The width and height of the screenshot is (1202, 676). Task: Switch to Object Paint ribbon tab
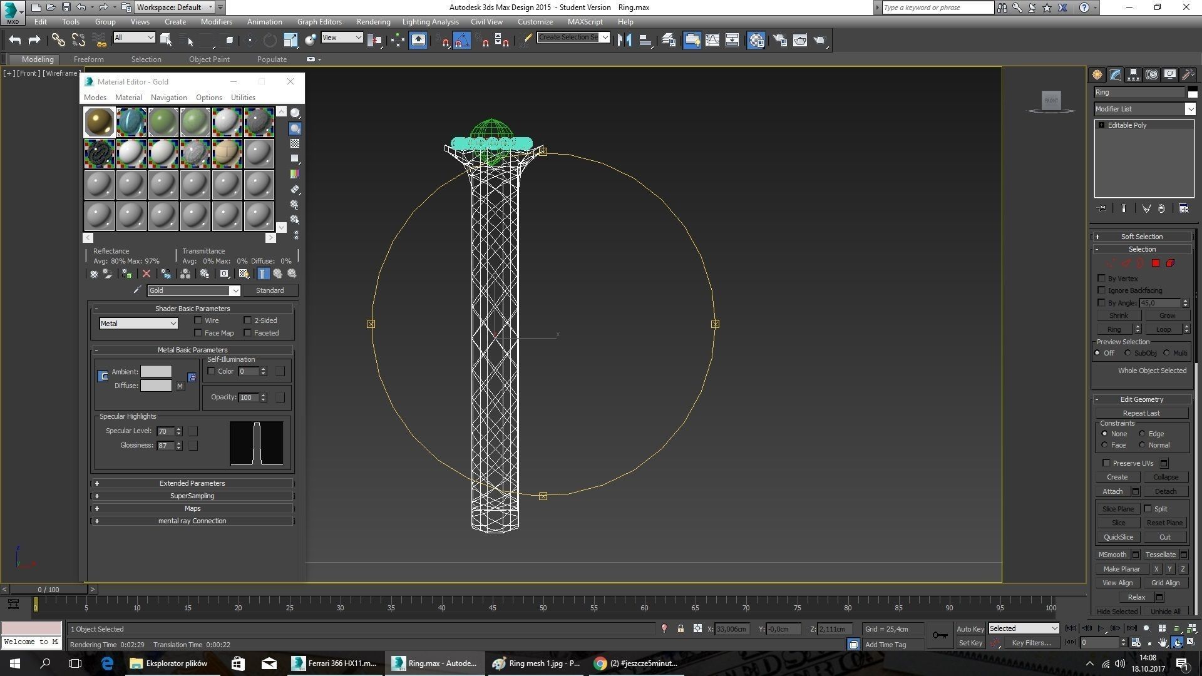tap(209, 59)
